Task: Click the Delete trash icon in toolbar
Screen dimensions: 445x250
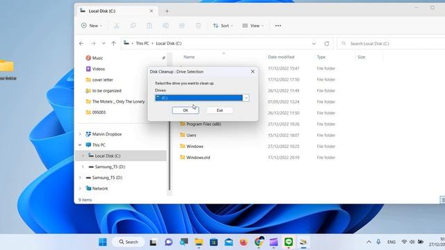Action: pos(198,26)
